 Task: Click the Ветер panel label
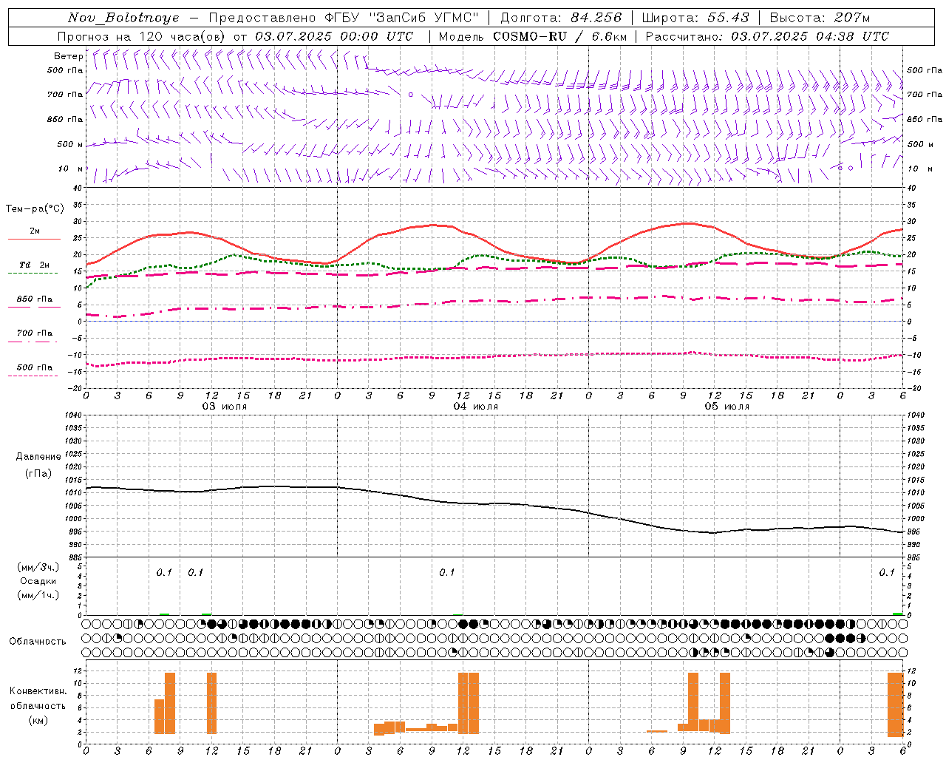point(68,56)
